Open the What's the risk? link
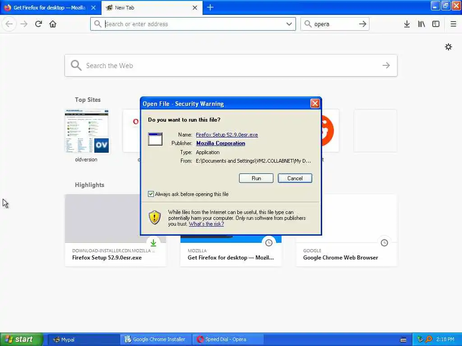The width and height of the screenshot is (462, 346). pyautogui.click(x=206, y=224)
